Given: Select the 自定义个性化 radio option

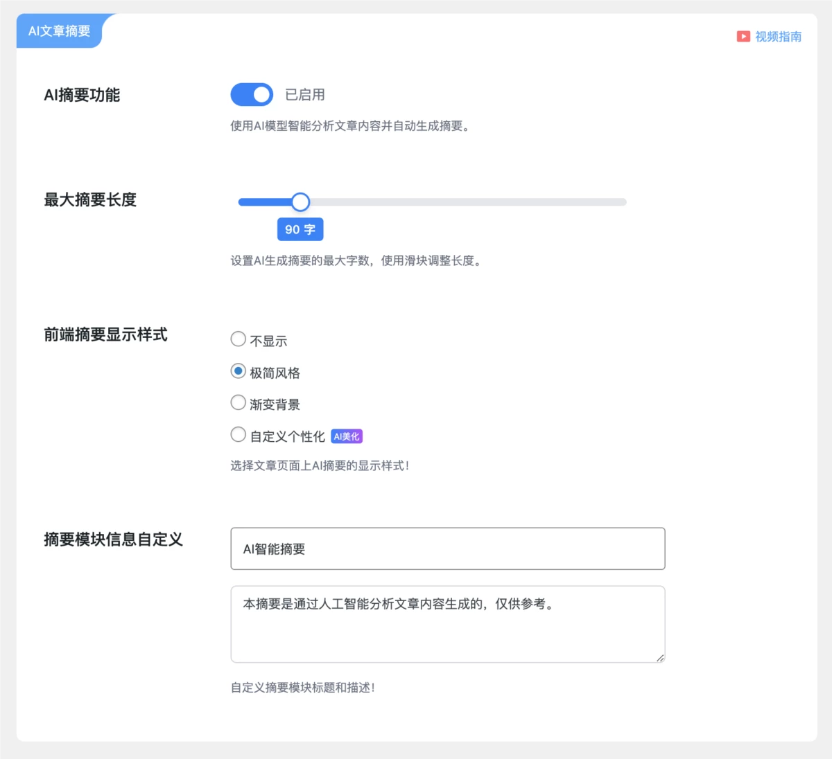Looking at the screenshot, I should tap(239, 435).
